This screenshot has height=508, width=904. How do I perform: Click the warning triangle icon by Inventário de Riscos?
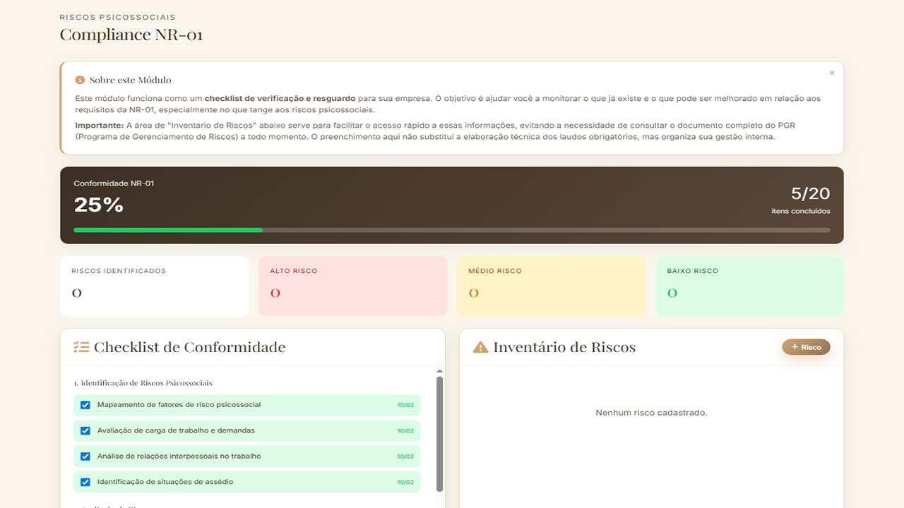tap(480, 347)
